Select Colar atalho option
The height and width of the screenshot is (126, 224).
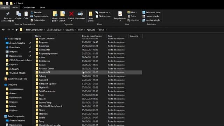(x=38, y=20)
